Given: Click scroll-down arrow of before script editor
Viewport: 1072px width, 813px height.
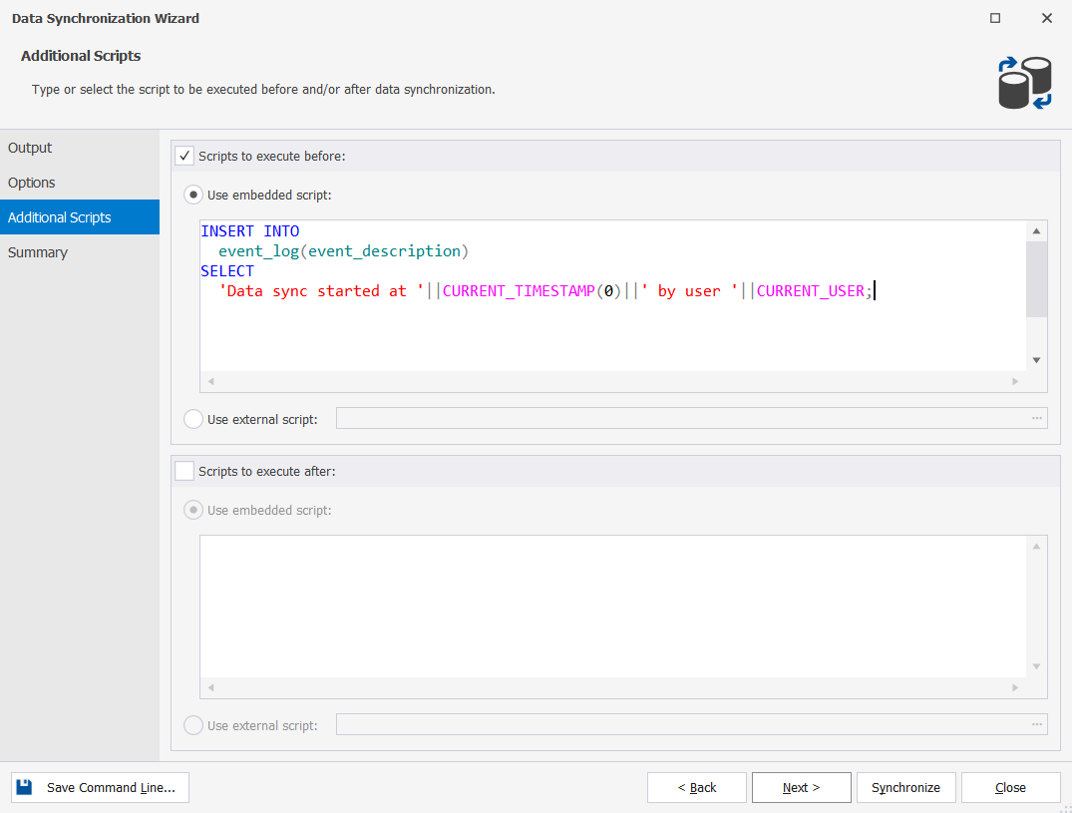Looking at the screenshot, I should [1036, 360].
